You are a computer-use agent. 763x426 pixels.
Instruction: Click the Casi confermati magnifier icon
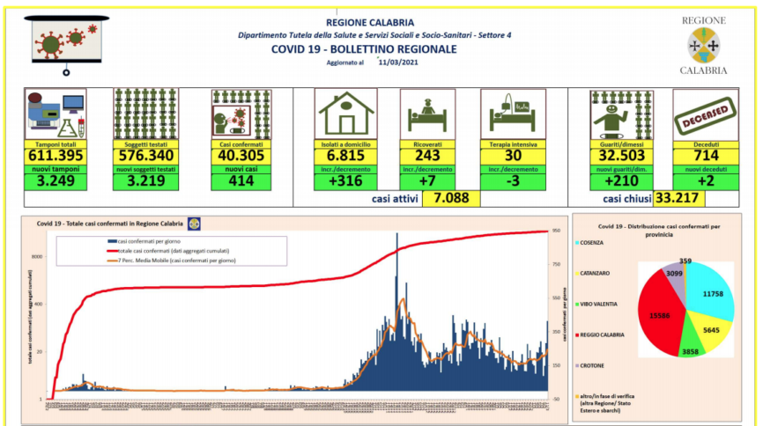point(240,113)
